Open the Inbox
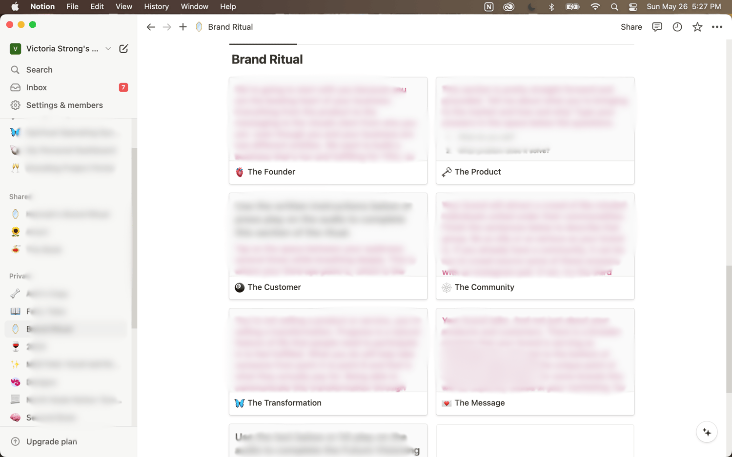Viewport: 732px width, 457px height. [x=68, y=87]
